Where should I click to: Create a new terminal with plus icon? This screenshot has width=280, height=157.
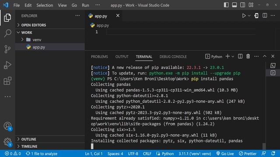(x=227, y=56)
